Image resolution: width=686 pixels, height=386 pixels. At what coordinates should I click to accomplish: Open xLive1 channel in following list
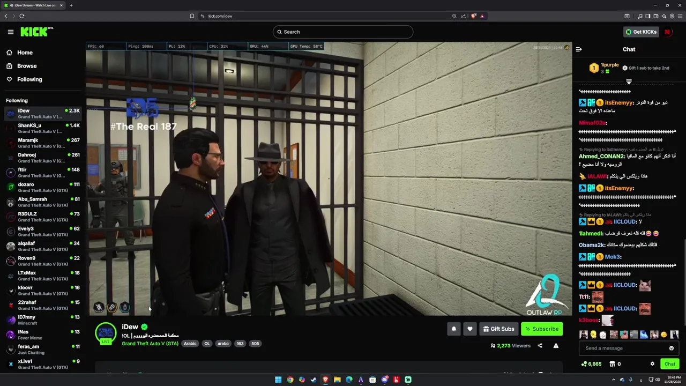tap(43, 364)
